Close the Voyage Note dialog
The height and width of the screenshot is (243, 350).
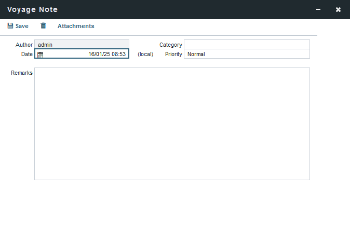(338, 9)
